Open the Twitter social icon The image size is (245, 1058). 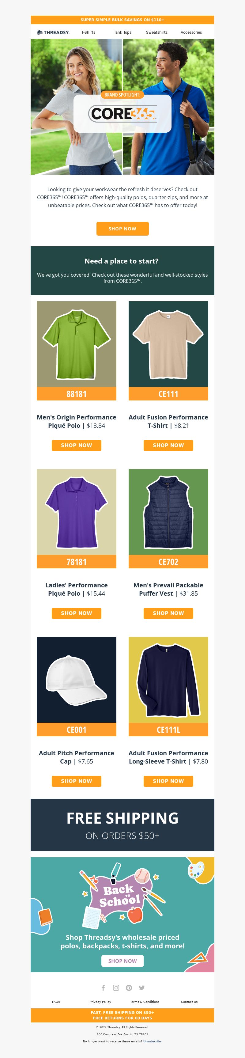pos(141,988)
